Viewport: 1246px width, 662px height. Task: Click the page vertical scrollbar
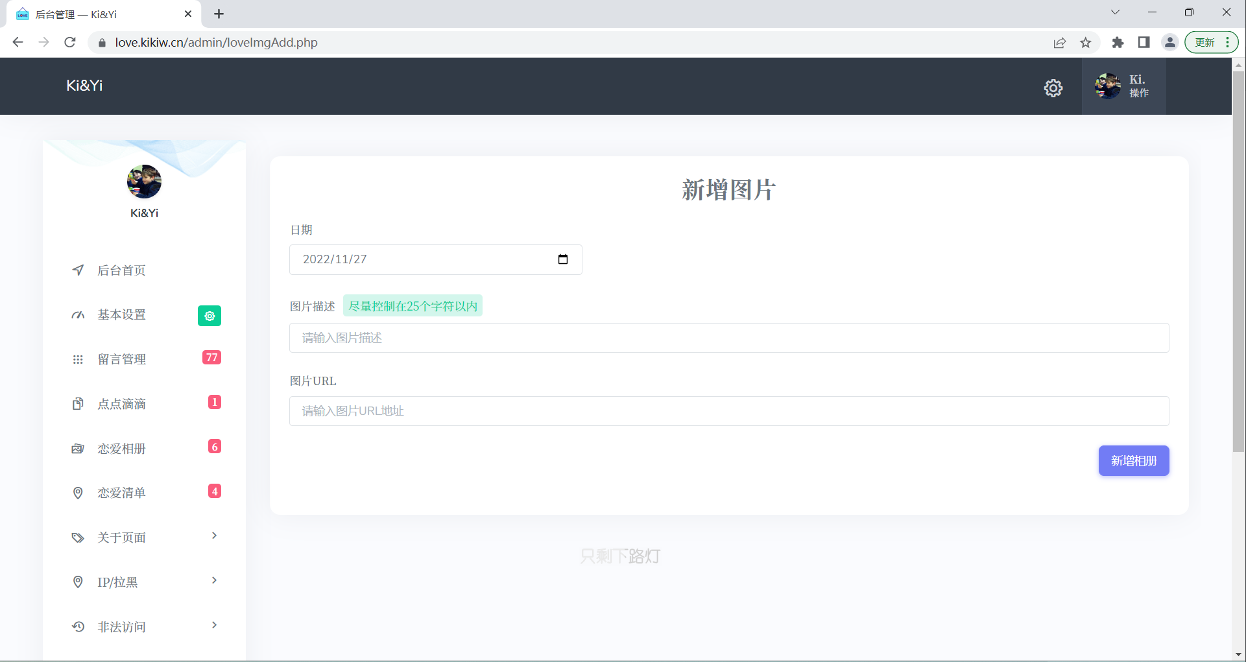click(x=1238, y=259)
